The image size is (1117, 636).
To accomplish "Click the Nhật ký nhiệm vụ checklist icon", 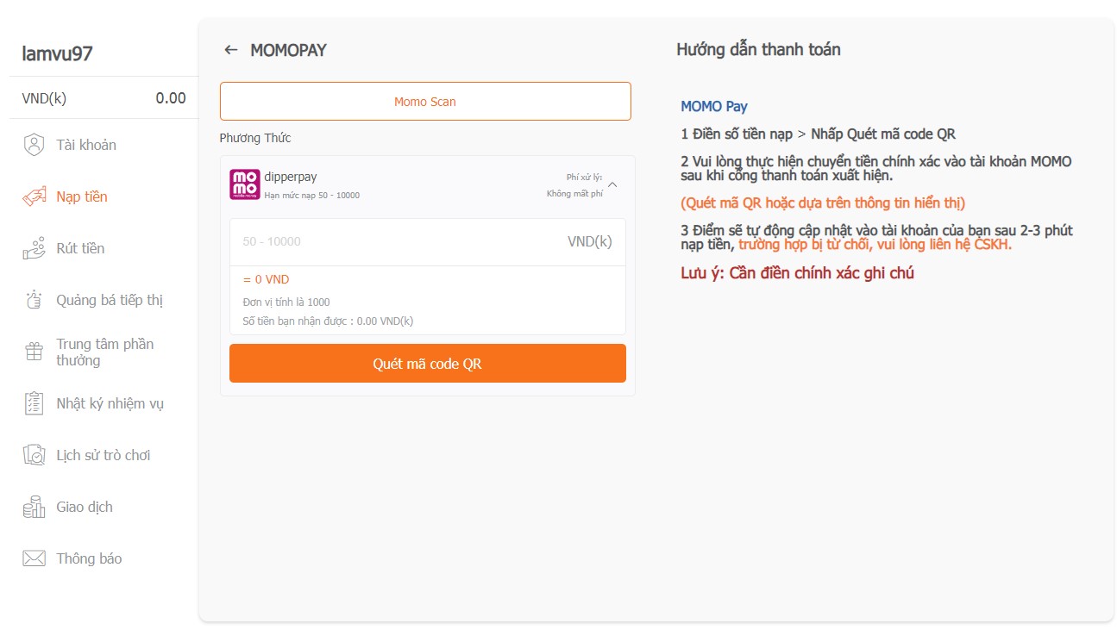I will tap(34, 403).
